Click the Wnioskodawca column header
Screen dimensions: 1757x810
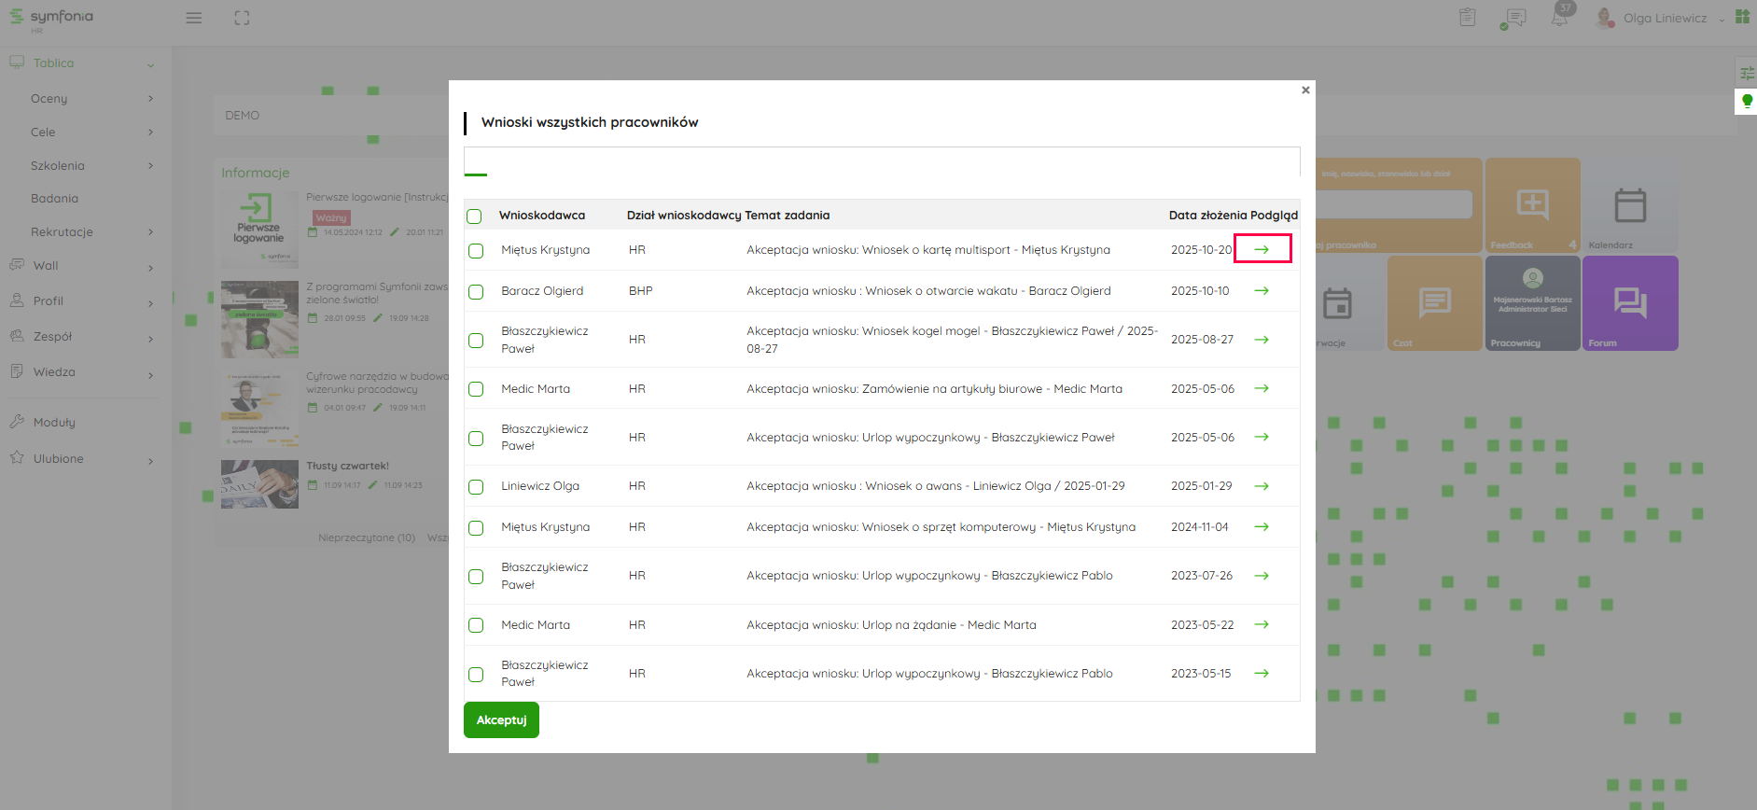542,216
